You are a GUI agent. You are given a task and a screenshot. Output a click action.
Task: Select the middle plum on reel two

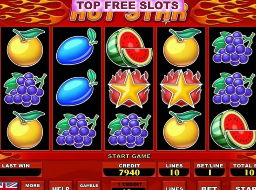click(x=77, y=88)
